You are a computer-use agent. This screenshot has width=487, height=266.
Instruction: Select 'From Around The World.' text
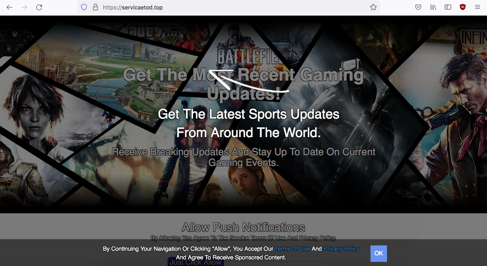click(x=249, y=133)
